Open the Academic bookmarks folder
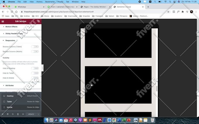 tap(57, 16)
